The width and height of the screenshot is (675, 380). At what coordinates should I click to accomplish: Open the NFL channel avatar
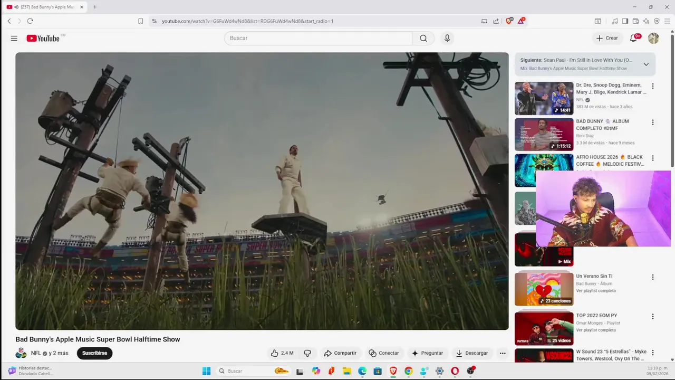tap(21, 353)
